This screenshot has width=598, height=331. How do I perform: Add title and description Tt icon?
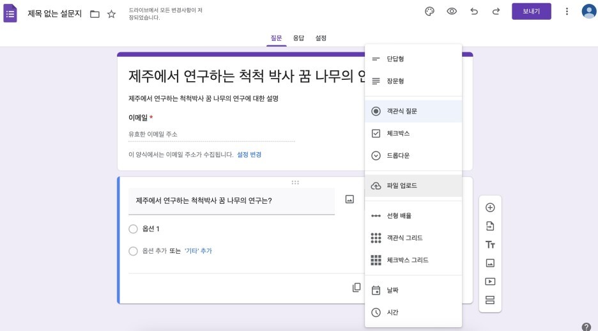490,245
